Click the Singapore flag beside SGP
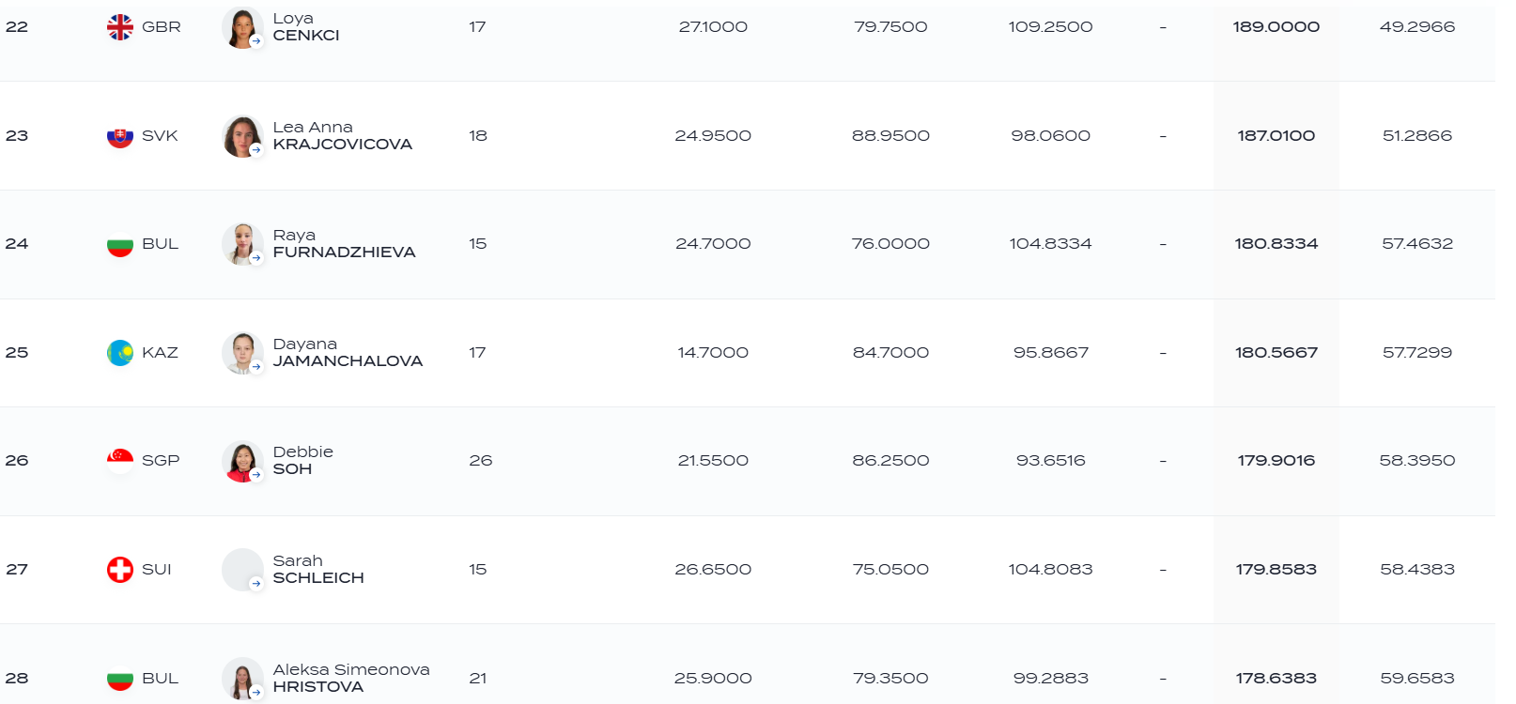 (120, 461)
